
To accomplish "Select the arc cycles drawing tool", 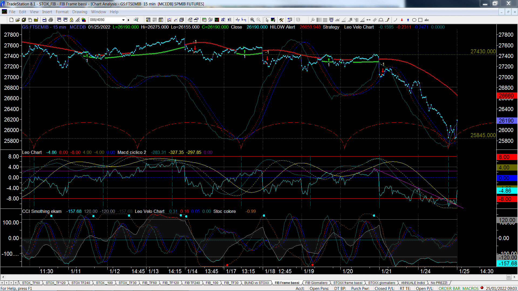I will tap(381, 20).
